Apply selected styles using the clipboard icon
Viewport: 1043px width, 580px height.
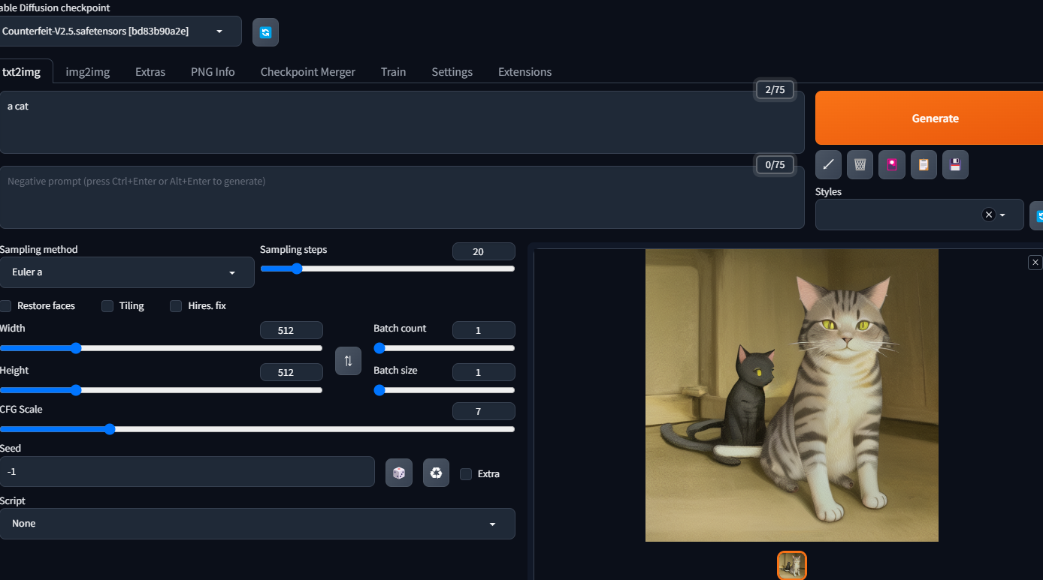pyautogui.click(x=924, y=164)
